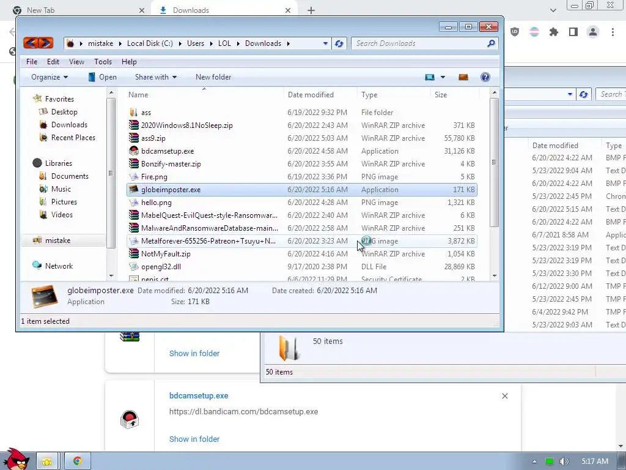Screen dimensions: 626x470
Task: Select Recent Places in Favorites
Action: tap(73, 138)
